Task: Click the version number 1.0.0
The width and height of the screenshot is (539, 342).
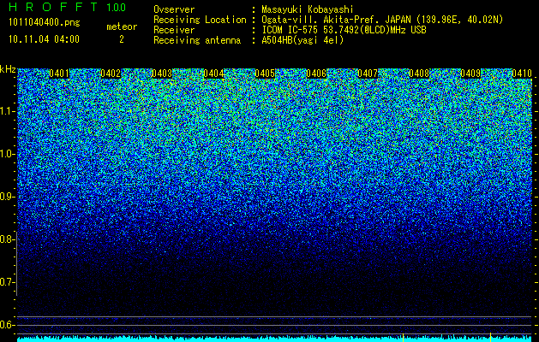Action: (x=117, y=7)
